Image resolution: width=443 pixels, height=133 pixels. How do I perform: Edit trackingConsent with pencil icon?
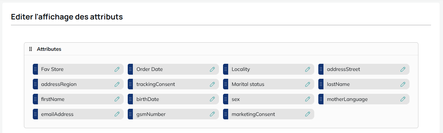tap(212, 84)
